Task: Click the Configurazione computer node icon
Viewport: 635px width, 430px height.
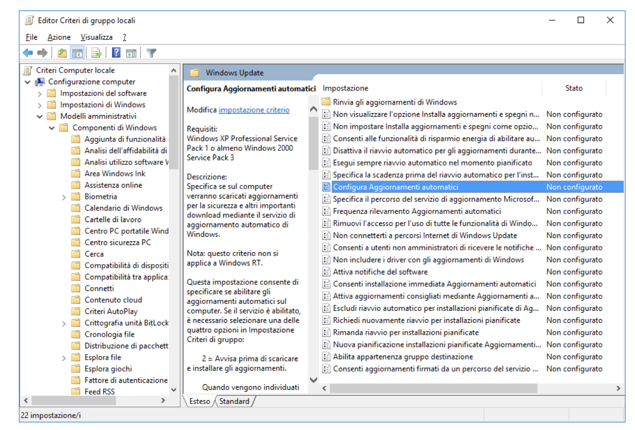Action: point(40,82)
